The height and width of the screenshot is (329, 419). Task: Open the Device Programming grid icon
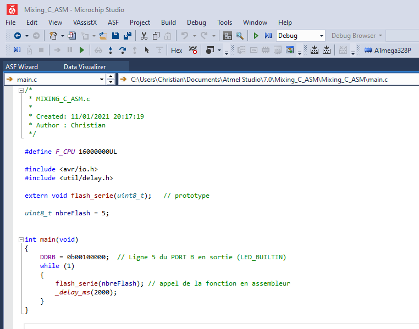228,36
